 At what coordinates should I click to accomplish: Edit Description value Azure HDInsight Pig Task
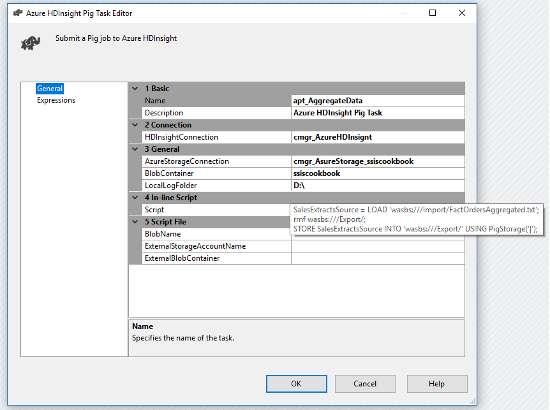click(x=378, y=113)
